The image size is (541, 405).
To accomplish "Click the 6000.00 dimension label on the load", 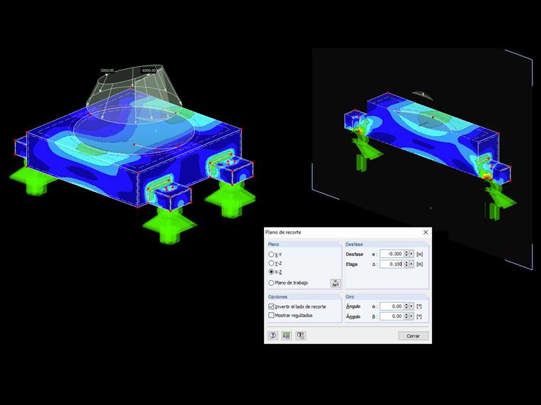I will (149, 70).
